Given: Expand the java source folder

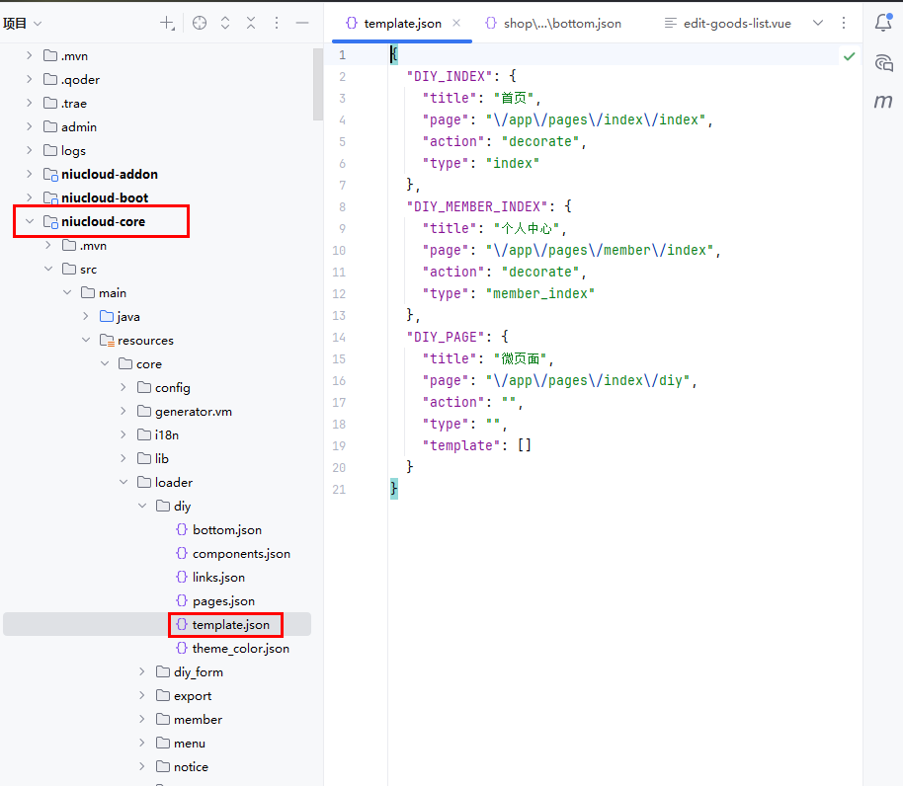Looking at the screenshot, I should pos(86,317).
